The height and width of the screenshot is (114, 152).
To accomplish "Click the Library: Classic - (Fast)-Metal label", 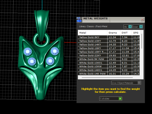I will point(93,27).
